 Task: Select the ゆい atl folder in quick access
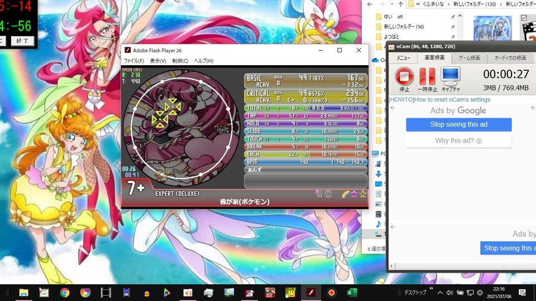click(x=393, y=16)
